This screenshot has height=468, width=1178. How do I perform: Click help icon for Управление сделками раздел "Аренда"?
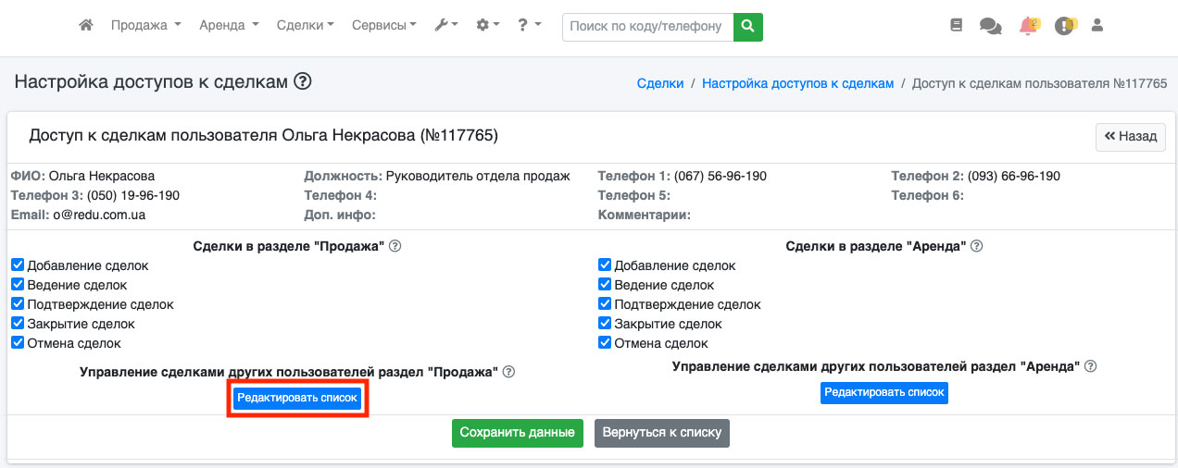1090,366
